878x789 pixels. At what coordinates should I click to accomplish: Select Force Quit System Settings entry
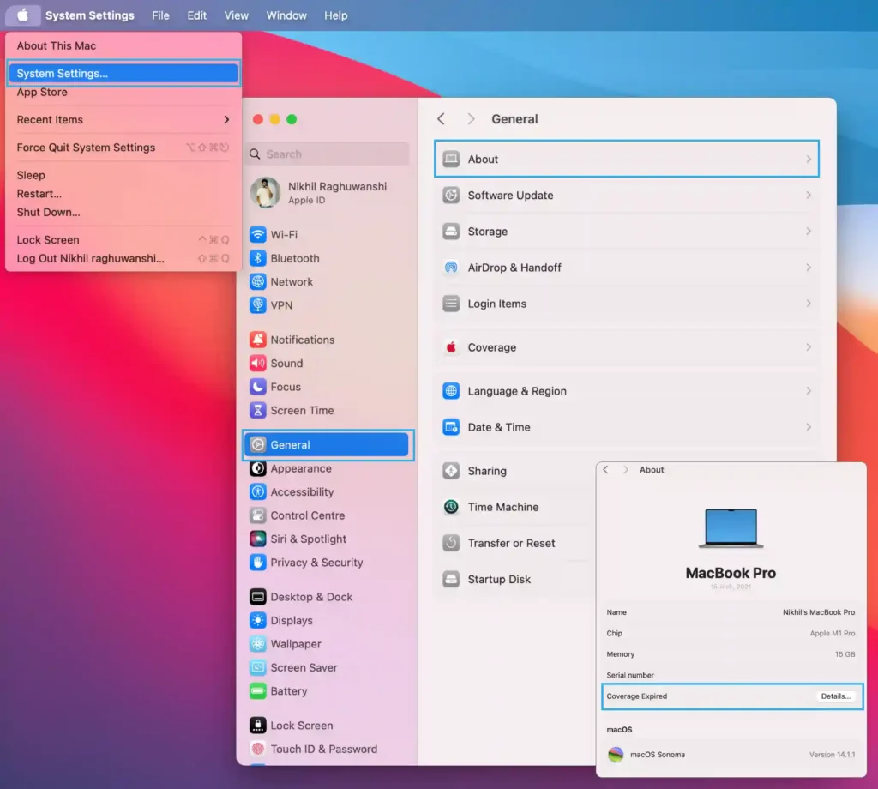[123, 148]
